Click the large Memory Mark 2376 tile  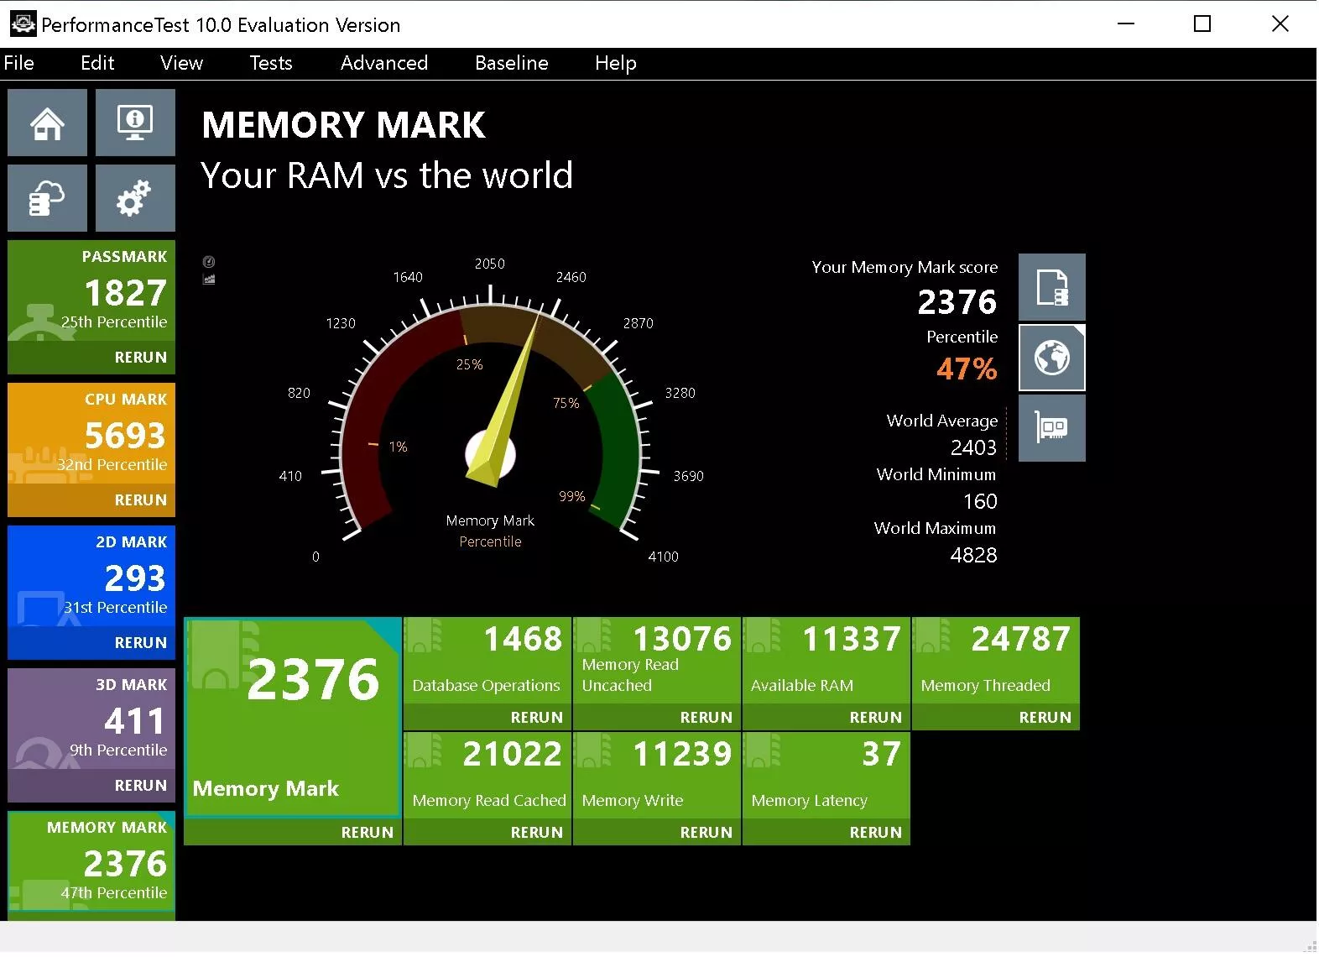tap(292, 718)
